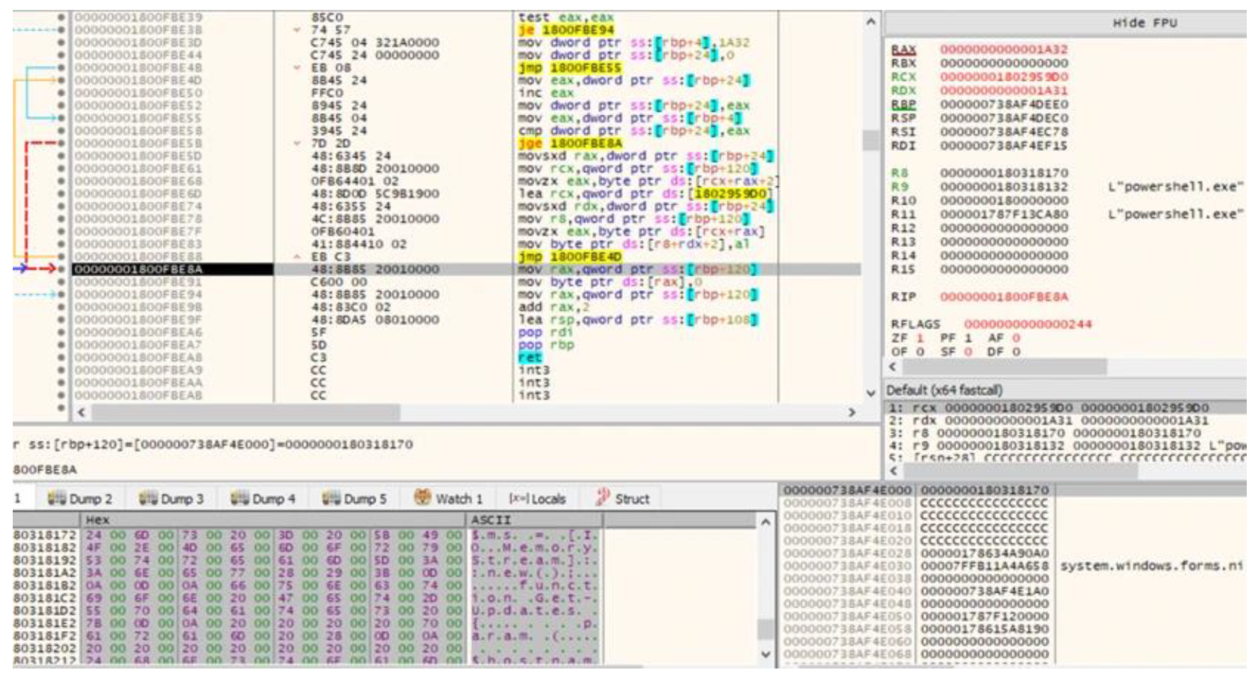Select the RAX register value

coord(1003,49)
